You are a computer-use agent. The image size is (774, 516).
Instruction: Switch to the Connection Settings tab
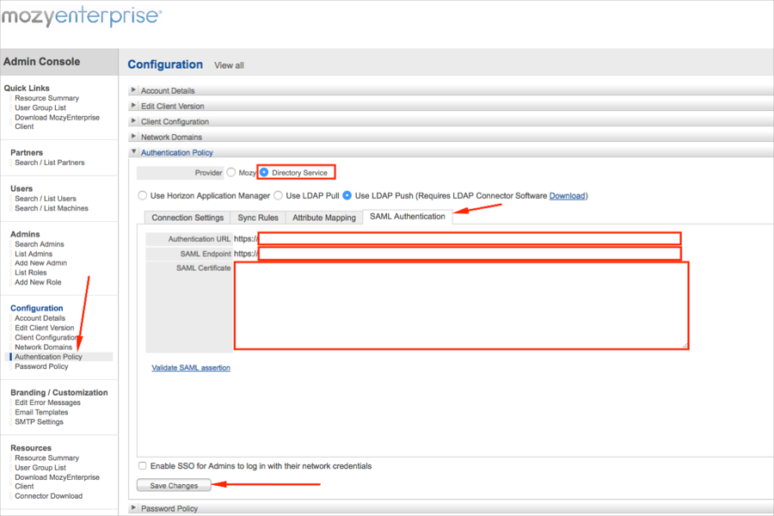(187, 218)
